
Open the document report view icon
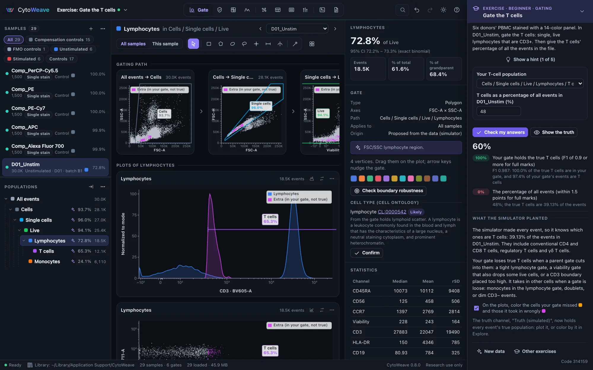tap(336, 10)
